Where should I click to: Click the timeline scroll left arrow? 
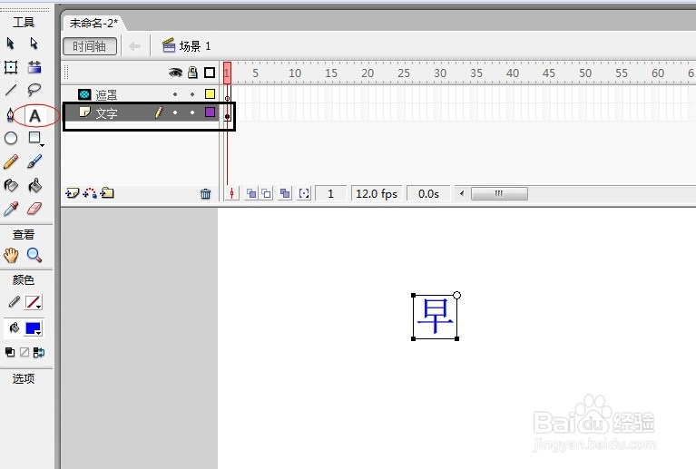tap(462, 193)
